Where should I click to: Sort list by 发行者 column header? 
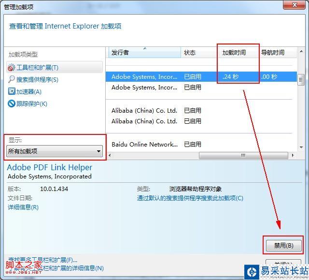144,53
